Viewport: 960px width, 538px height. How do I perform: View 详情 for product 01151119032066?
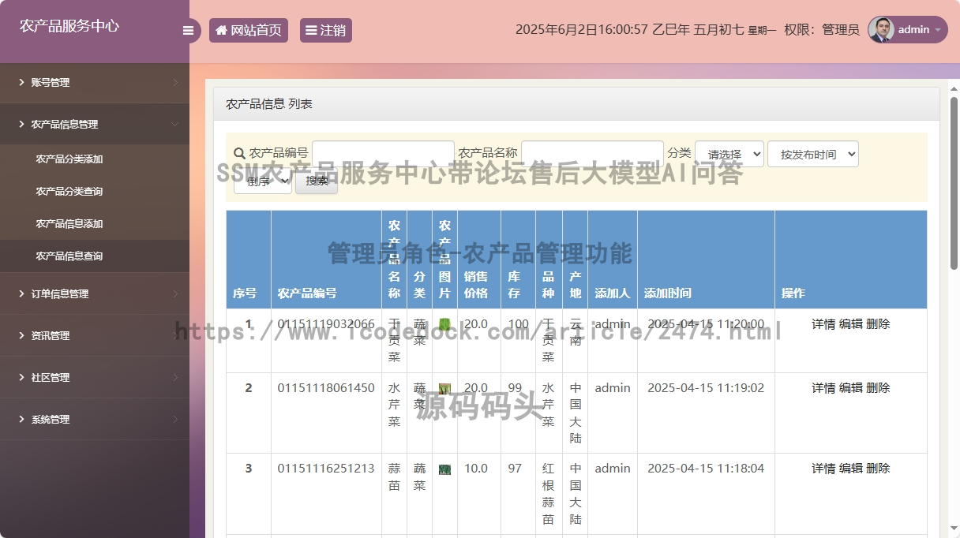(823, 323)
